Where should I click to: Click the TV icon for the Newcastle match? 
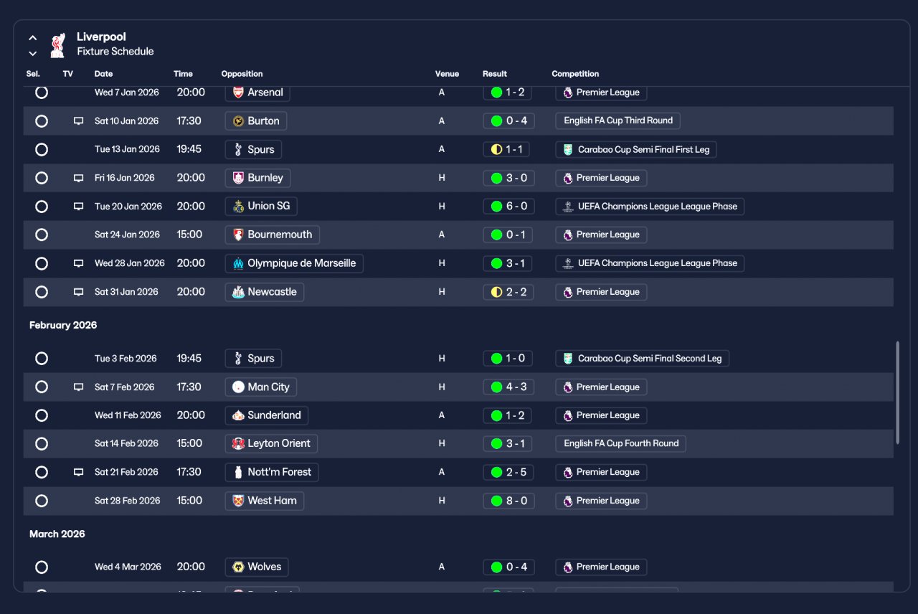click(78, 292)
